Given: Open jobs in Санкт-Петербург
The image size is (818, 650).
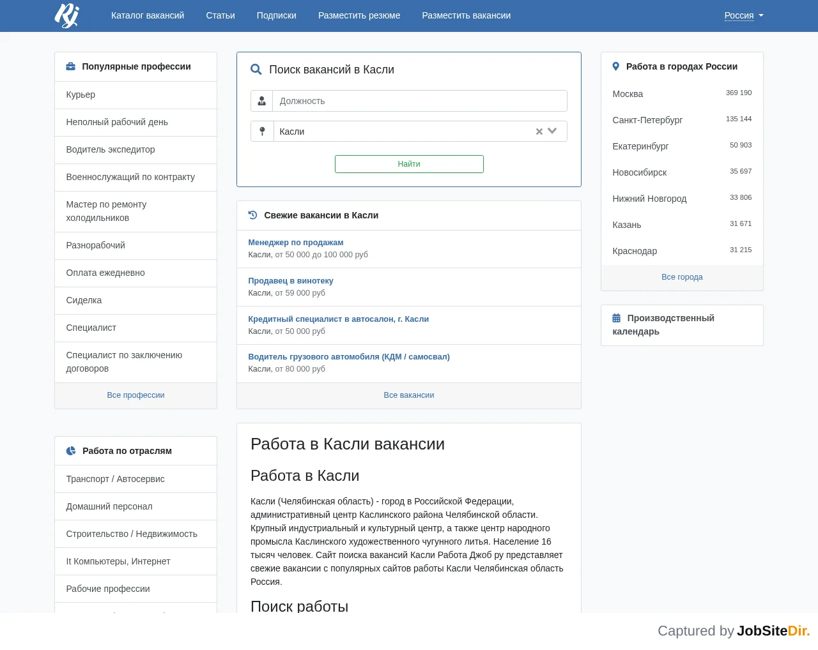Looking at the screenshot, I should (x=647, y=120).
